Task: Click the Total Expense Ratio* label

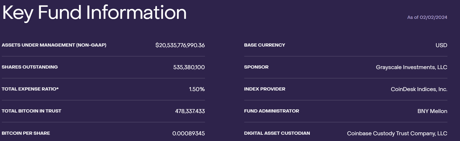Action: point(30,89)
